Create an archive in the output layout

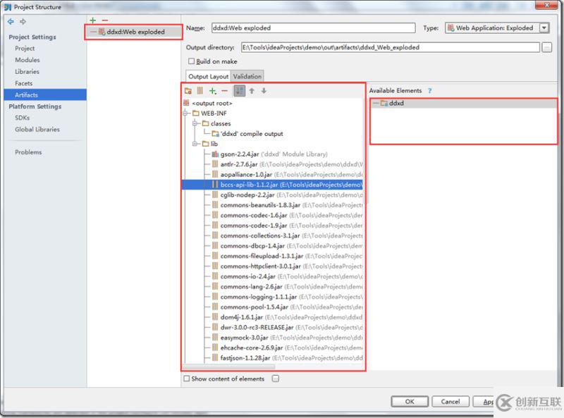click(x=200, y=91)
